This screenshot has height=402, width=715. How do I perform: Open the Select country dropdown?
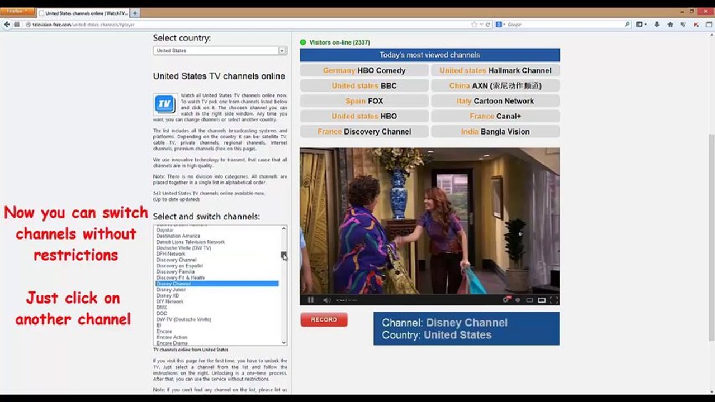[220, 50]
